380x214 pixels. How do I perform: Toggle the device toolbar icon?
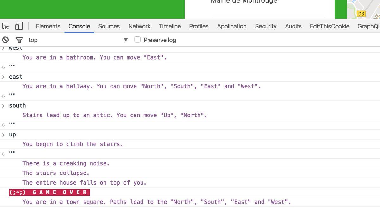(x=19, y=26)
